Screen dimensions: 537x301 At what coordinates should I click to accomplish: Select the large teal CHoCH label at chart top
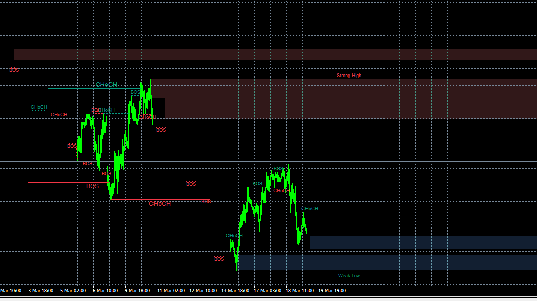pyautogui.click(x=106, y=84)
